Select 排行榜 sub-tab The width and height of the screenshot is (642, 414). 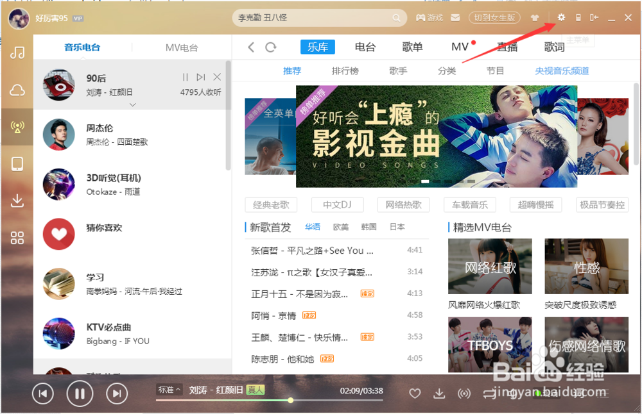point(345,71)
